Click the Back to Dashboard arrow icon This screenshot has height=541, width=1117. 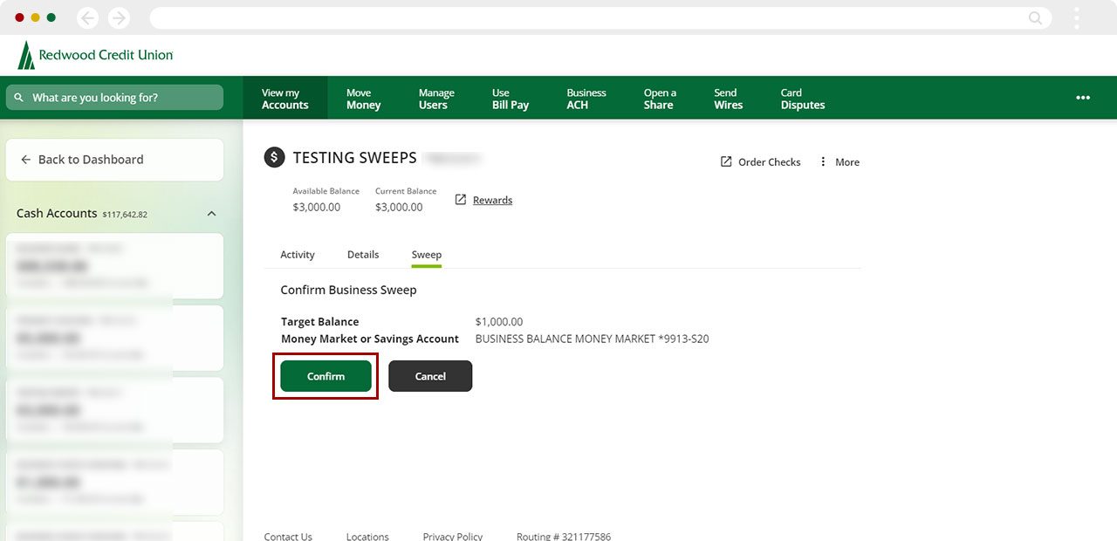pos(25,160)
